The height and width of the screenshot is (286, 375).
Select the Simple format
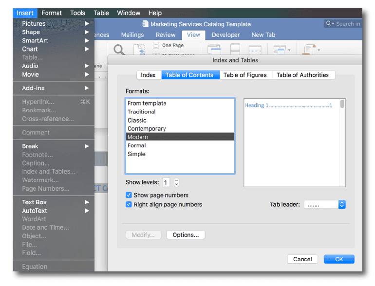tap(180, 154)
